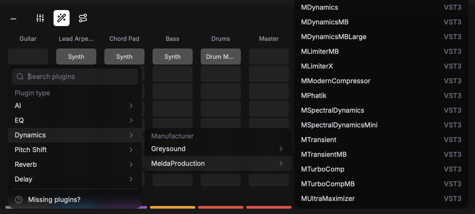The height and width of the screenshot is (214, 475).
Task: Select MTransient plugin
Action: (x=381, y=140)
